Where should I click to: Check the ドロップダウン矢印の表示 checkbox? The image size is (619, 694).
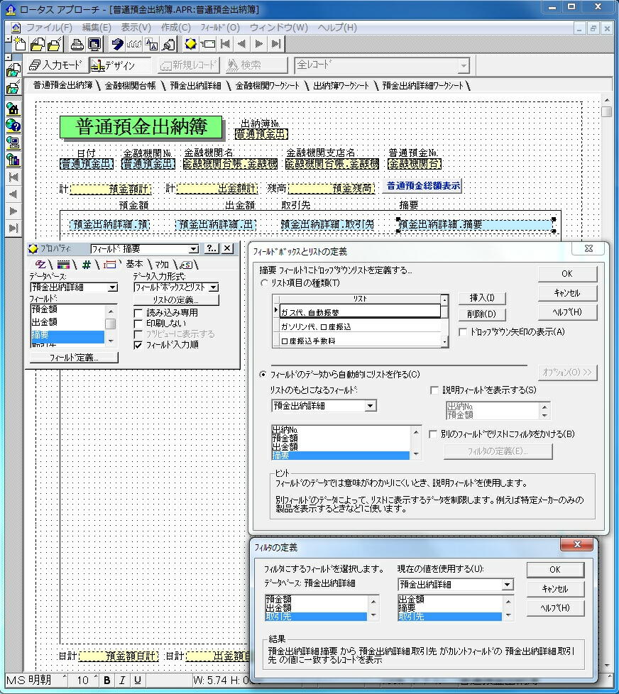coord(463,332)
